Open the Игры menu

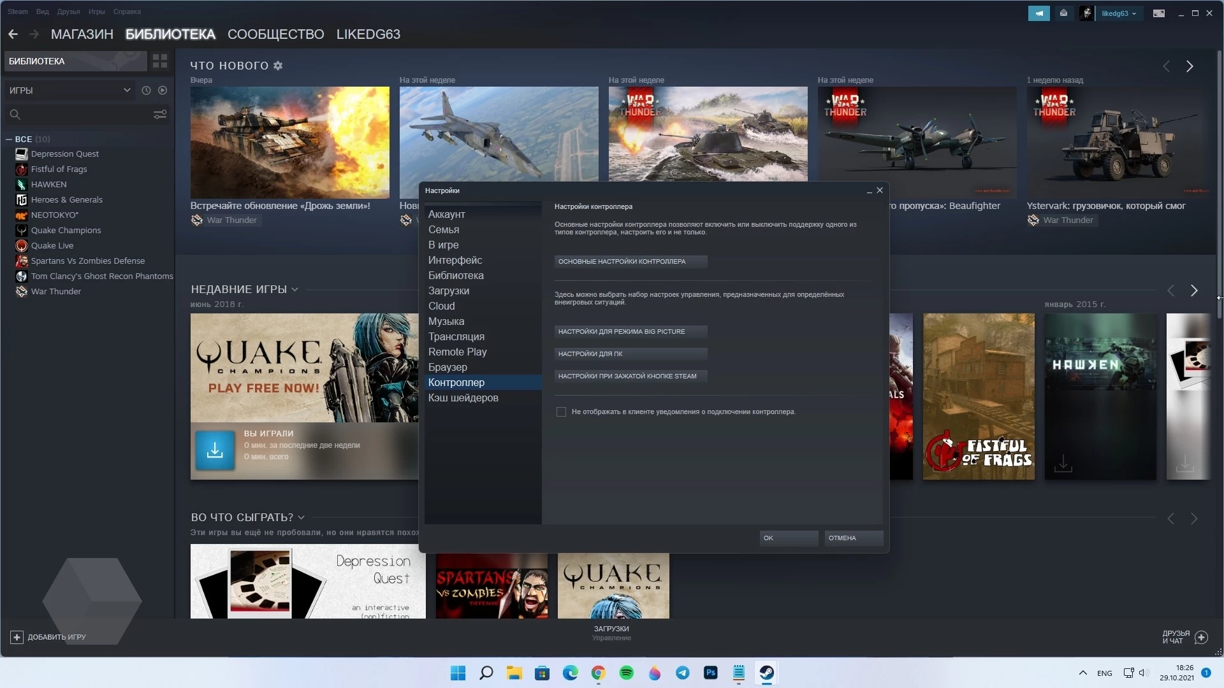point(97,11)
